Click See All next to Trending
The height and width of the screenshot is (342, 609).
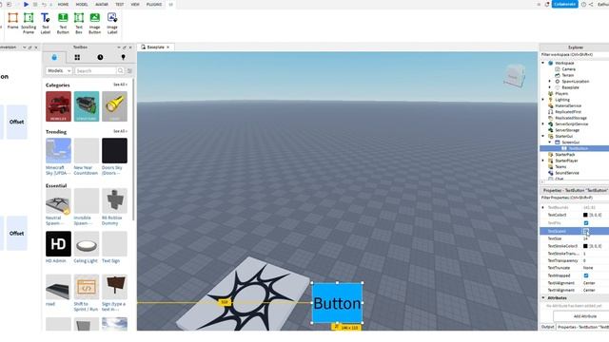point(120,131)
